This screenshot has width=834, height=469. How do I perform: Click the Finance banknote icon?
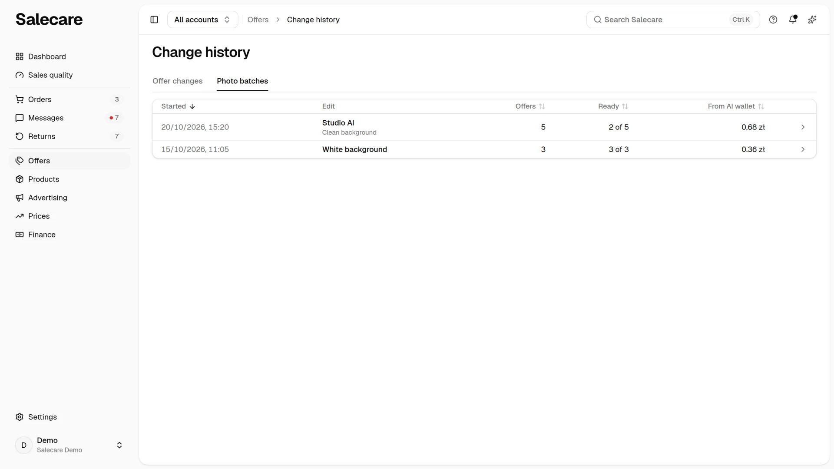[20, 234]
